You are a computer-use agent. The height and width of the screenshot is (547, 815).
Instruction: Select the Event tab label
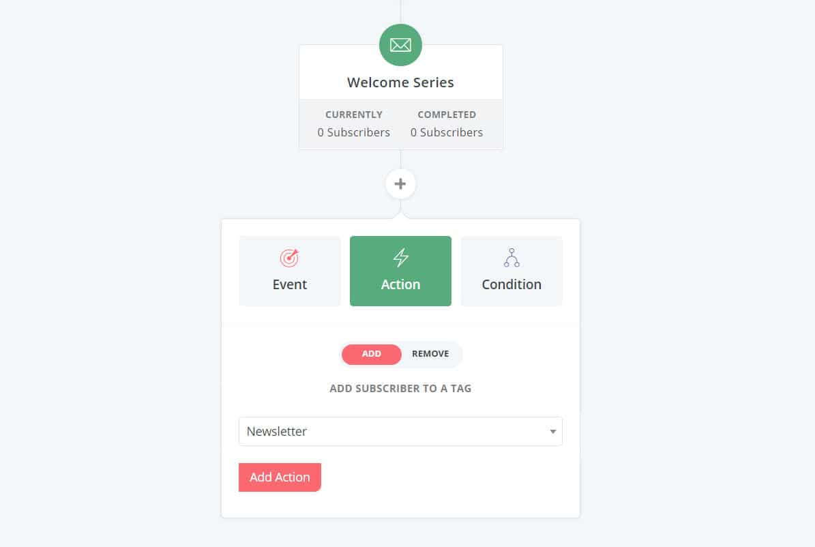click(289, 284)
